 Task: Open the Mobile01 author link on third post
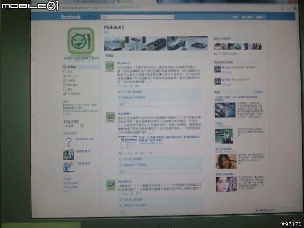tap(124, 181)
